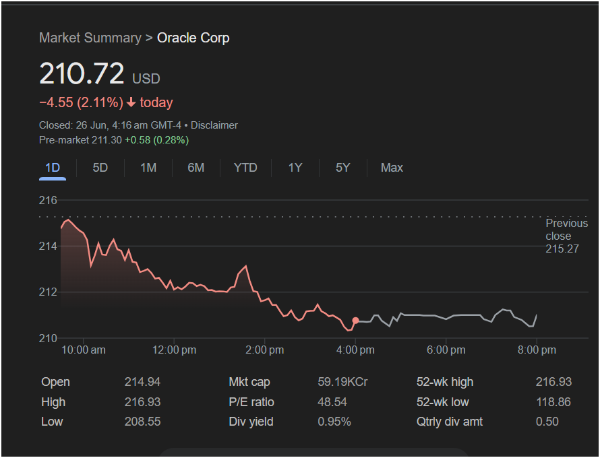Click the +0.58 (0.28%) pre-market change

tap(157, 140)
